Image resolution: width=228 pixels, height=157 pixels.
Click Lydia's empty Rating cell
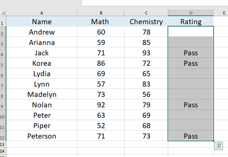[x=191, y=74]
